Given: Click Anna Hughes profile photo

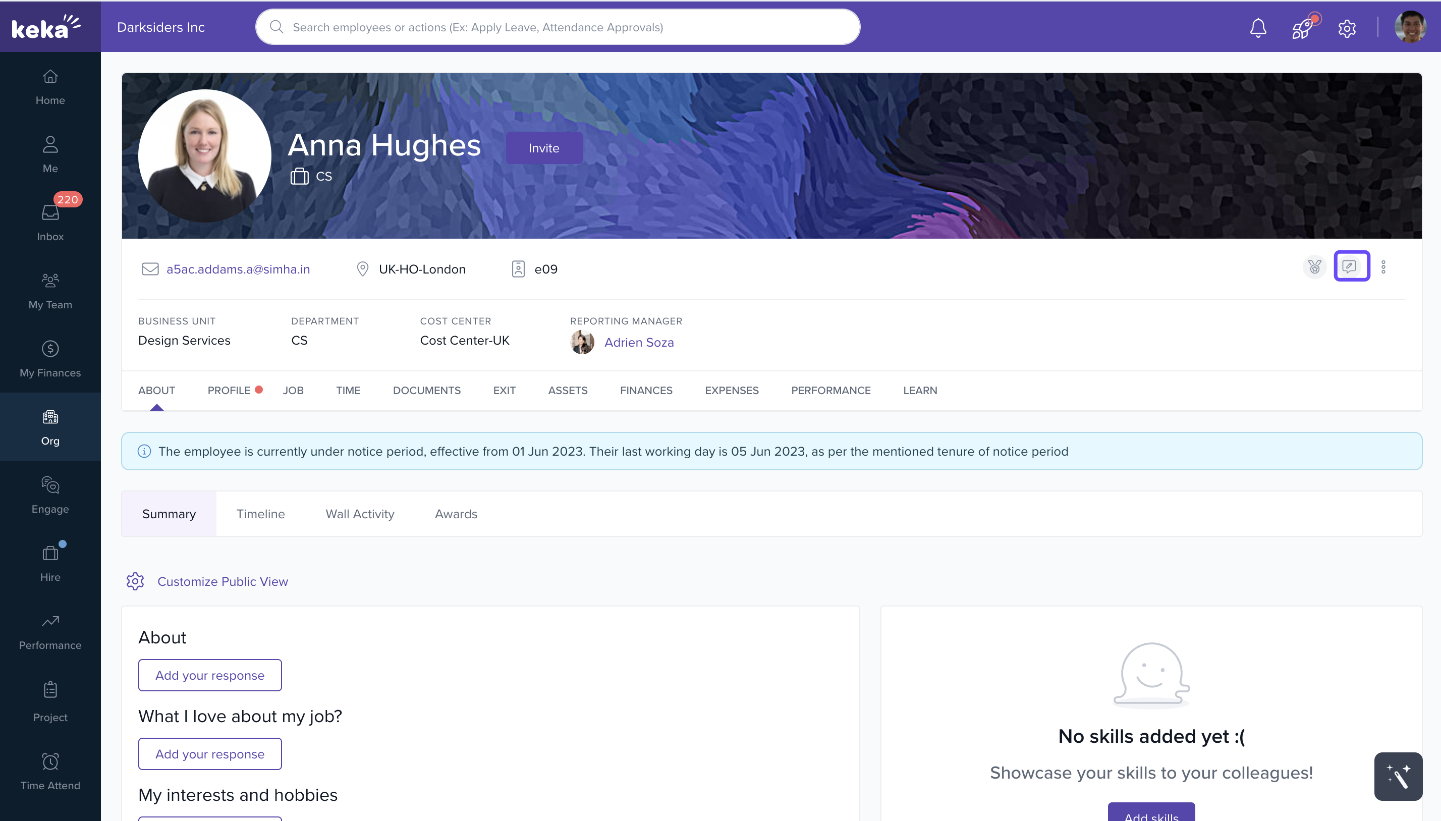Looking at the screenshot, I should click(205, 155).
